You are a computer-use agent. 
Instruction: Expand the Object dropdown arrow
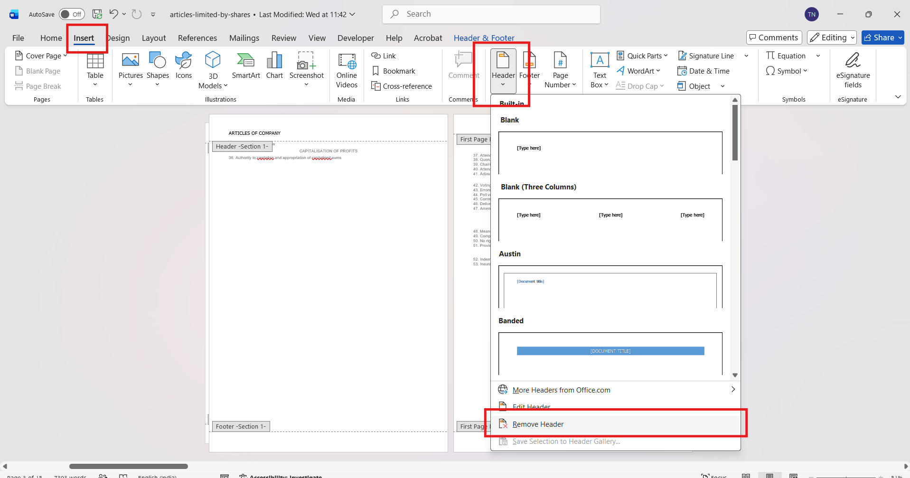(x=722, y=86)
